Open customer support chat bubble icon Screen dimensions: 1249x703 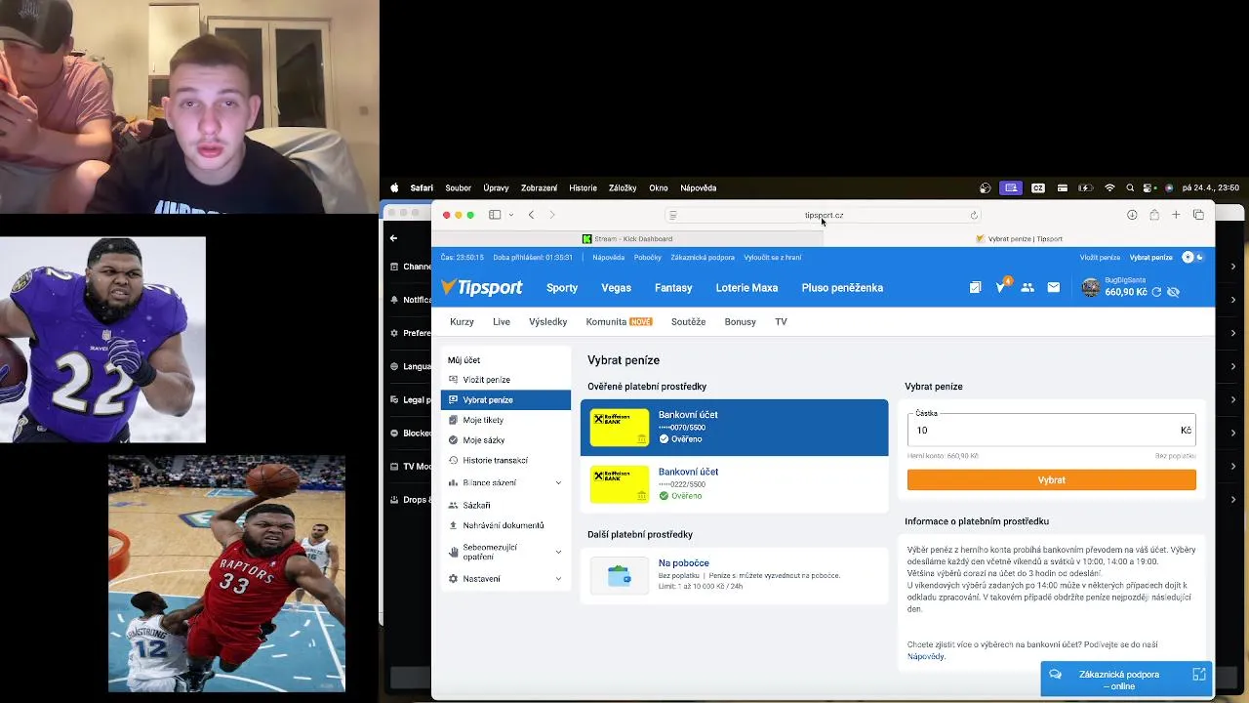click(1055, 675)
